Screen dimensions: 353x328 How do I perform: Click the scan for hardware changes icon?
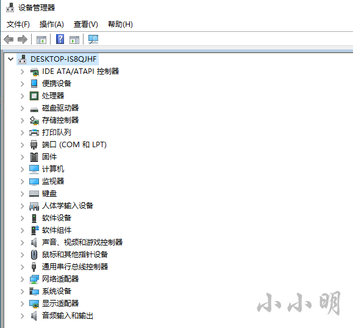pos(93,39)
